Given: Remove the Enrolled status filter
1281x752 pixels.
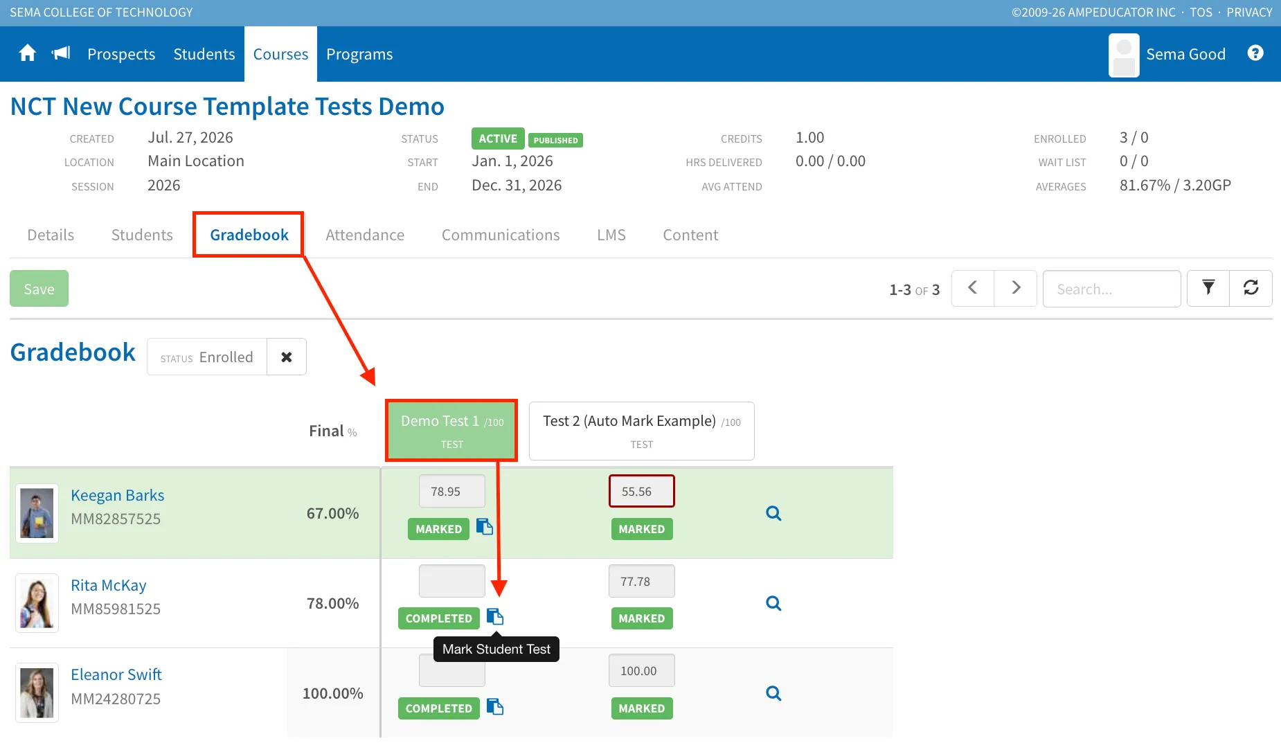Looking at the screenshot, I should click(287, 357).
